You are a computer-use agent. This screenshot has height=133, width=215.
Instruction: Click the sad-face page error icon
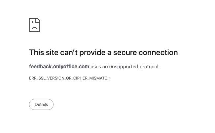(34, 25)
